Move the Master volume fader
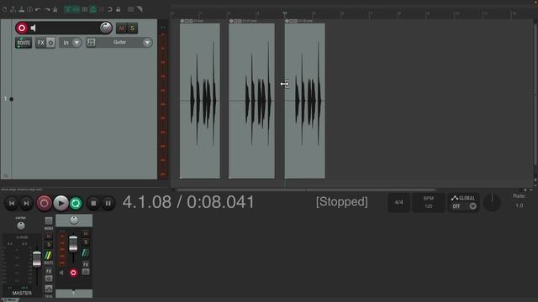Screen dimensions: 538x302 click(x=37, y=259)
